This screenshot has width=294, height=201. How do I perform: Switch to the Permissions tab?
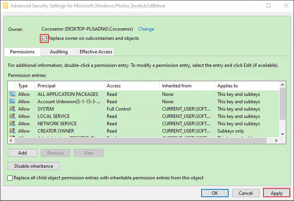click(22, 52)
